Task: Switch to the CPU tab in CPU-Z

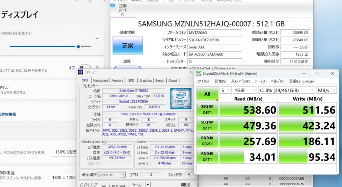Action: pos(85,80)
